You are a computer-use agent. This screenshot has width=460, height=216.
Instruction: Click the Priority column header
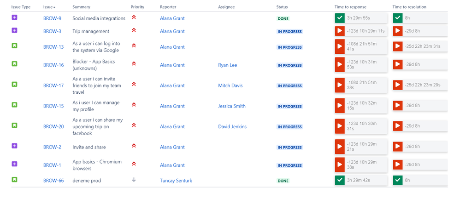click(138, 7)
